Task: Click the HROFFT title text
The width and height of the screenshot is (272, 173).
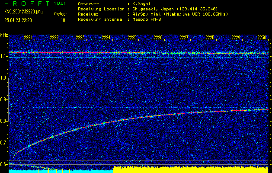Action: click(x=27, y=3)
